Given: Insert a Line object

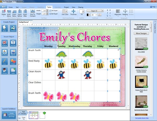Looking at the screenshot, I should (5, 62).
